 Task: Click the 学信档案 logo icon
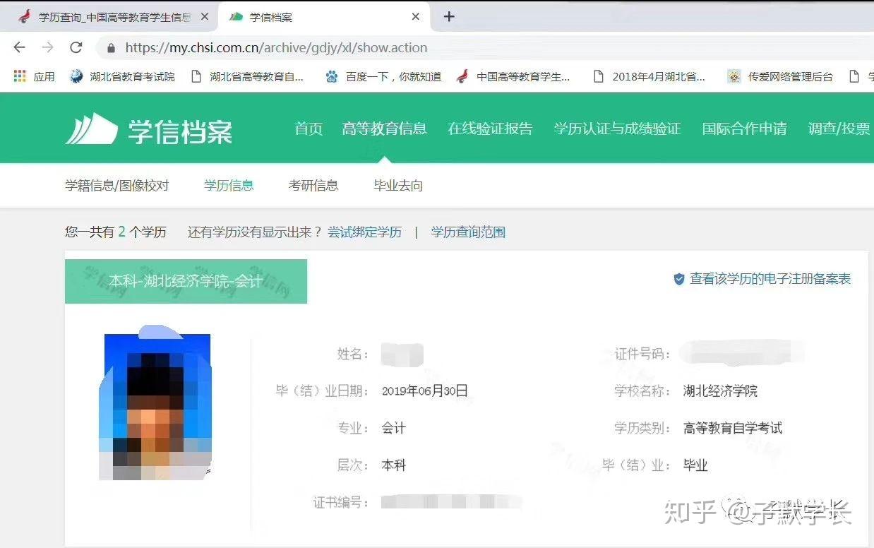tap(91, 129)
